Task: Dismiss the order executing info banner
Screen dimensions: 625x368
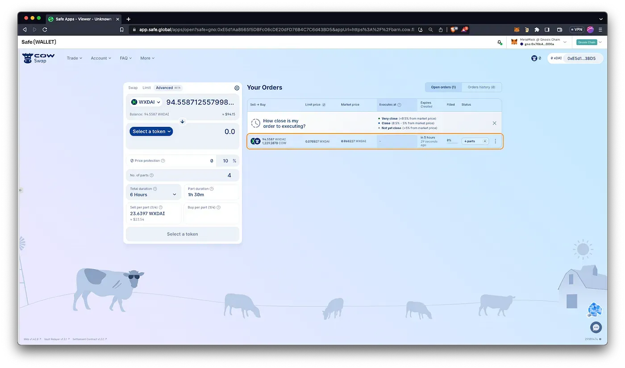Action: coord(494,123)
